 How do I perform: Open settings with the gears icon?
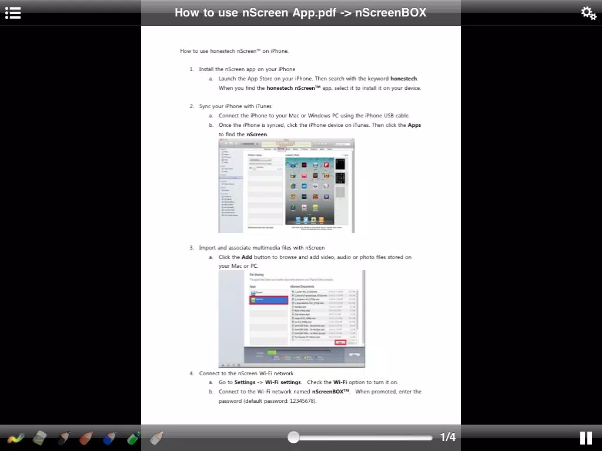pyautogui.click(x=588, y=13)
